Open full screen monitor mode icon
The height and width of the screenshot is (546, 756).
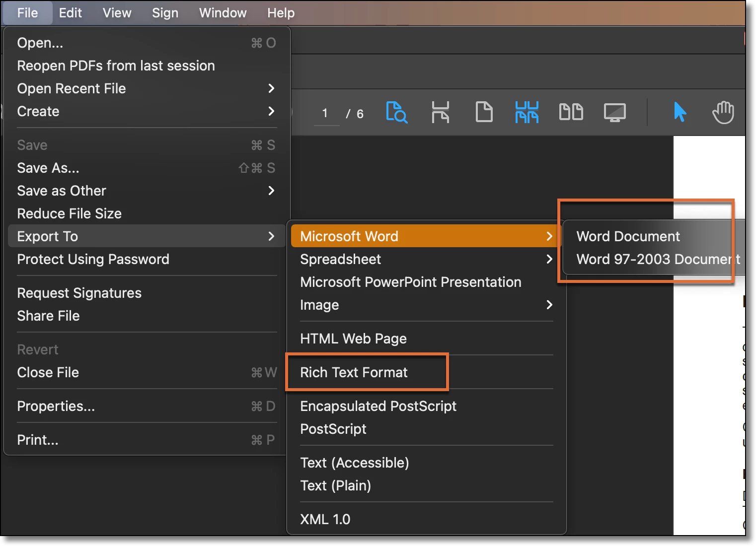tap(614, 113)
